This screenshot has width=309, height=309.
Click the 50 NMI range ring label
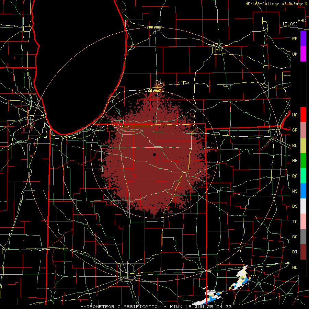pos(154,91)
